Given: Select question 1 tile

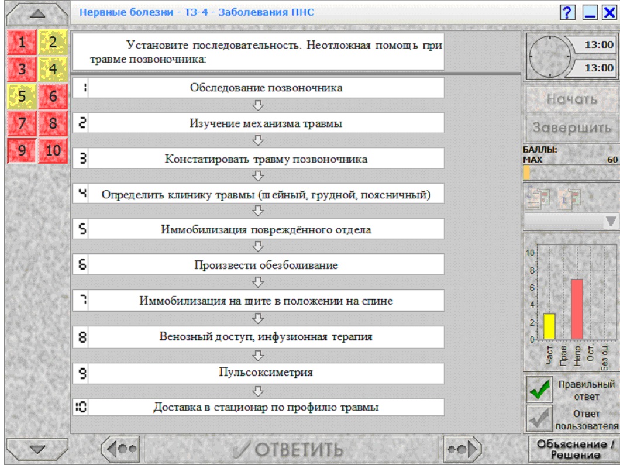Looking at the screenshot, I should [x=22, y=42].
